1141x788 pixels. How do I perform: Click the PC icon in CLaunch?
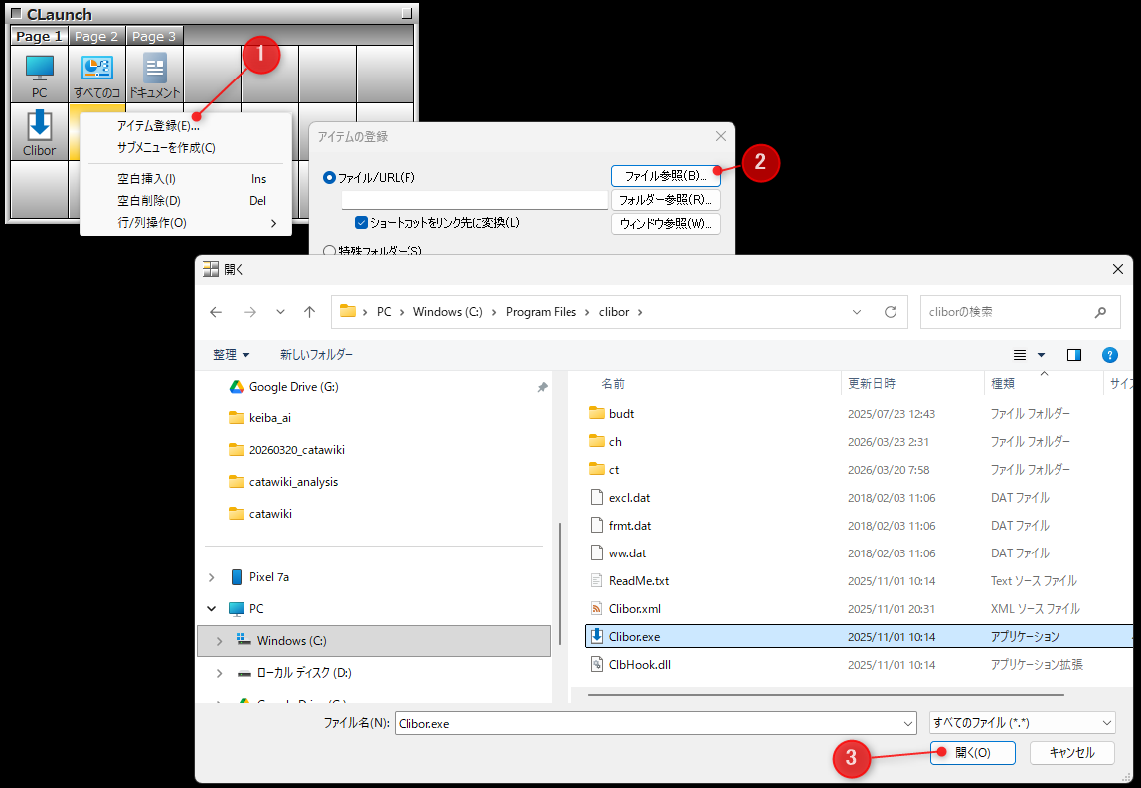39,74
